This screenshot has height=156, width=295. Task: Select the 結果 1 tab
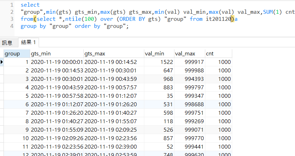28,42
